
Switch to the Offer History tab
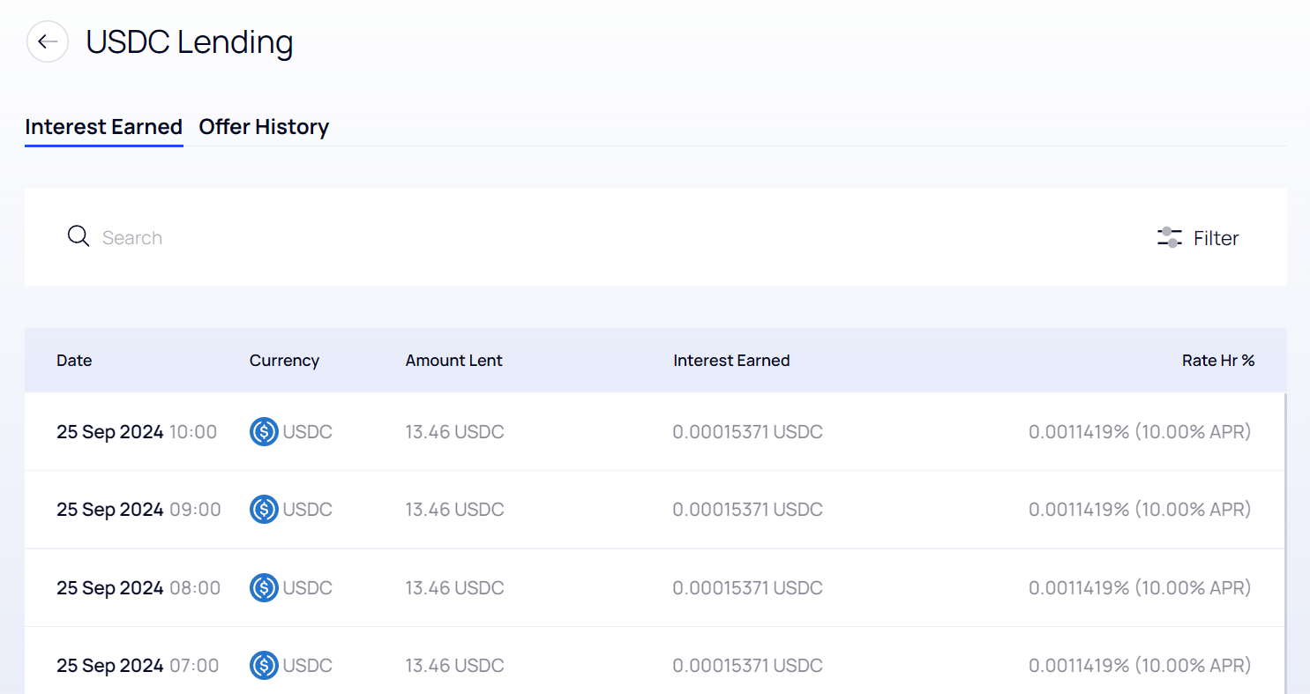pos(264,126)
